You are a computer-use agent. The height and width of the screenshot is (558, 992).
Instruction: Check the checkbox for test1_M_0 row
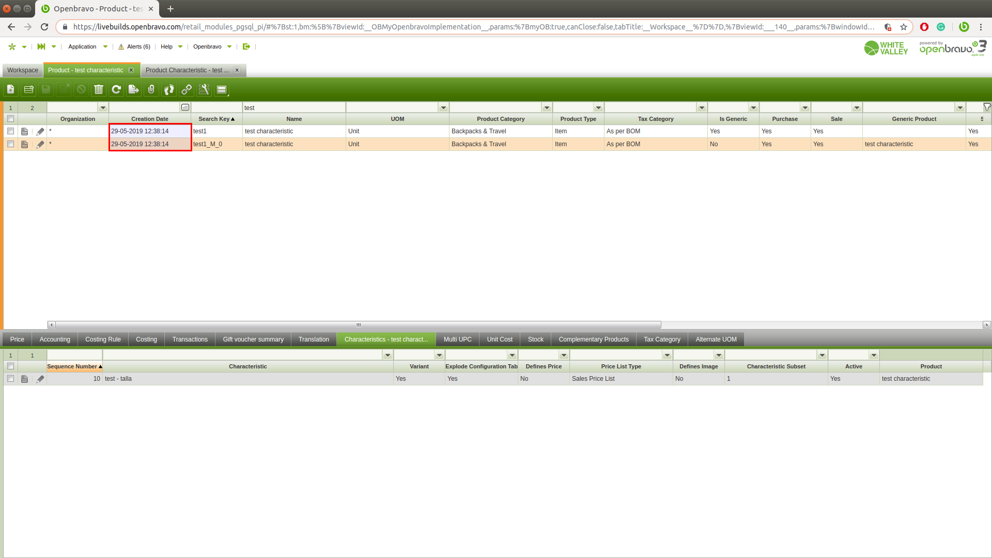click(10, 144)
